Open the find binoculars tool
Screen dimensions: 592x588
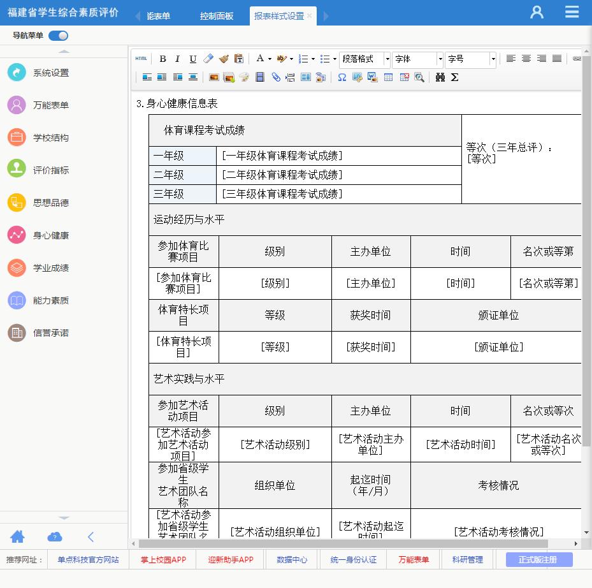point(440,77)
